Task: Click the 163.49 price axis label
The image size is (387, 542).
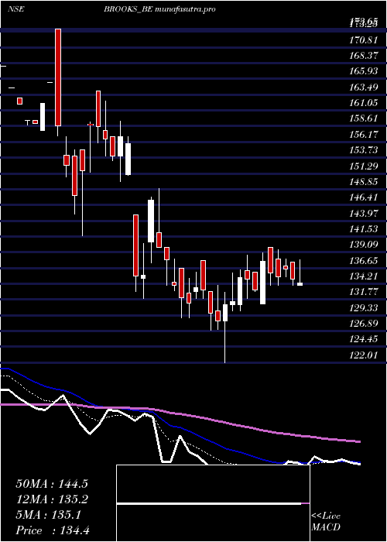Action: pyautogui.click(x=363, y=87)
